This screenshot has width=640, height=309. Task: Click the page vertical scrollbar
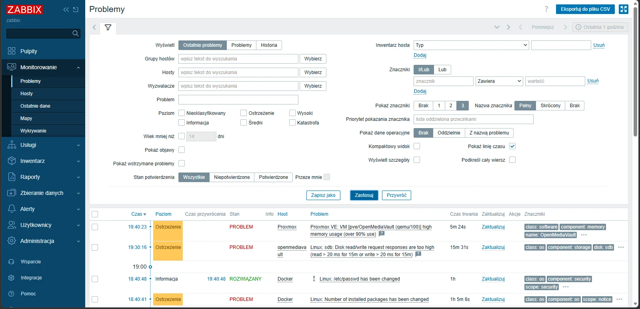(x=635, y=72)
